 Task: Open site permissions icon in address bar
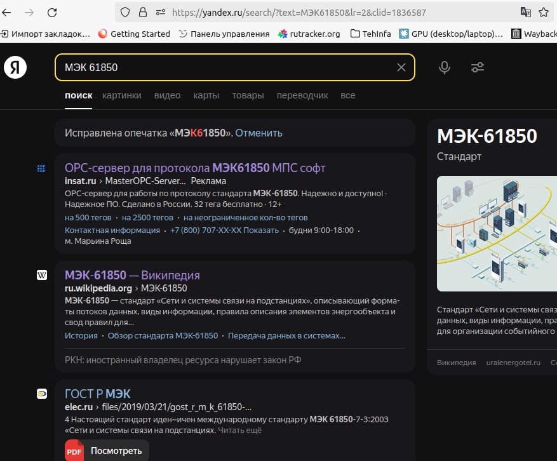point(161,13)
